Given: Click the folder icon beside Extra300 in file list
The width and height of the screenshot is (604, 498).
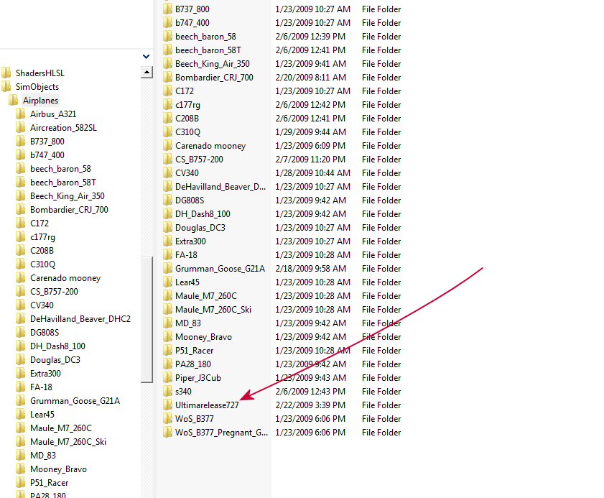Looking at the screenshot, I should click(x=167, y=241).
